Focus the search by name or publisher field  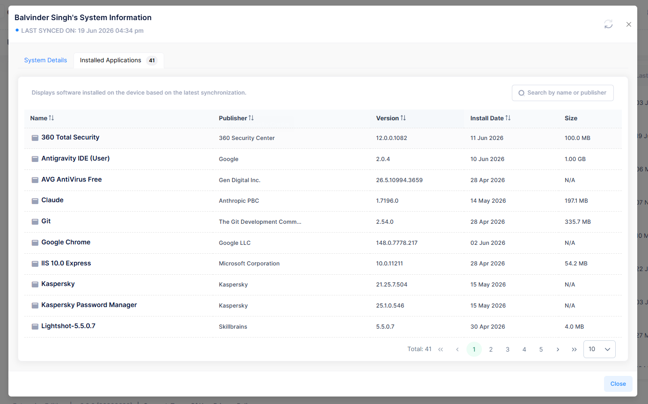pyautogui.click(x=563, y=93)
